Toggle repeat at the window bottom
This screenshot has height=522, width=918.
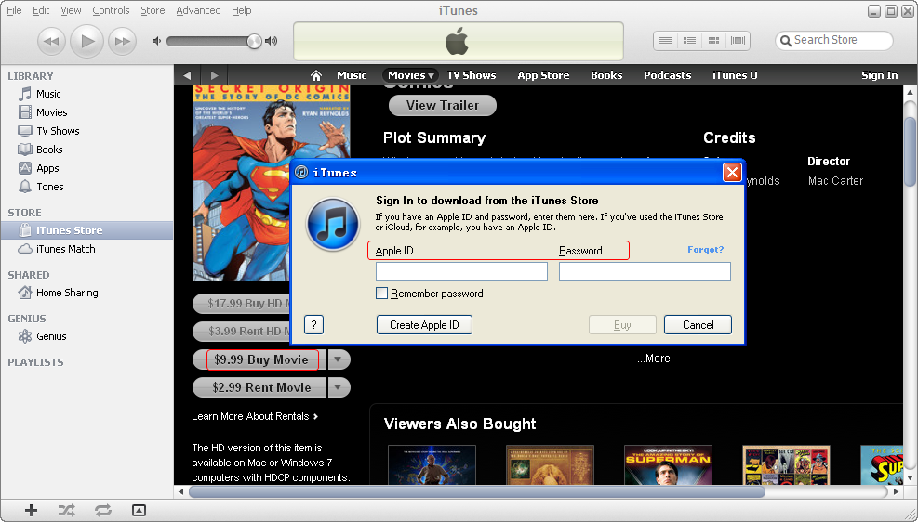click(x=103, y=510)
